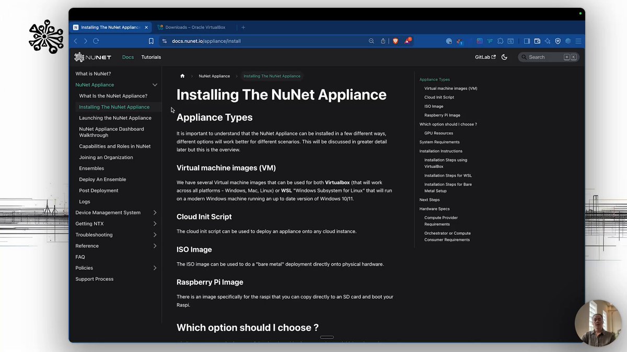Open the browser hamburger menu icon
The height and width of the screenshot is (352, 627).
[578, 41]
